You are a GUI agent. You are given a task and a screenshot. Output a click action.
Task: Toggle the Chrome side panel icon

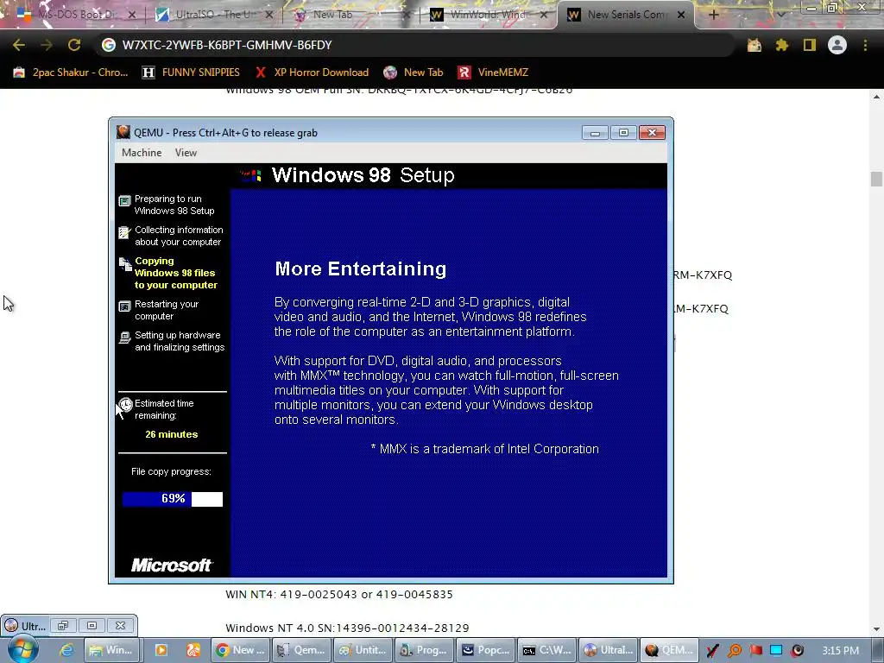click(x=810, y=45)
